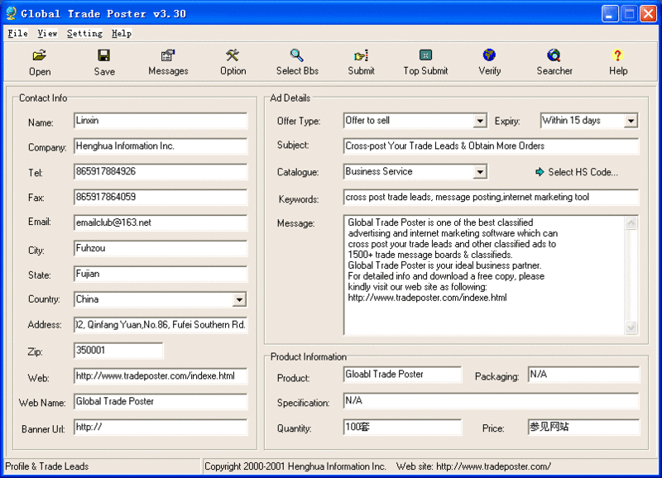
Task: Click the Select HS Code... link
Action: [x=583, y=172]
